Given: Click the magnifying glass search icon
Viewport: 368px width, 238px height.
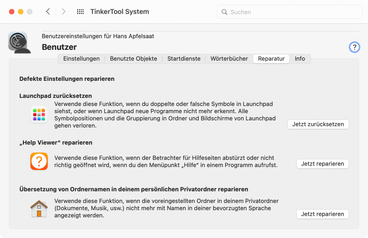Looking at the screenshot, I should coord(224,12).
